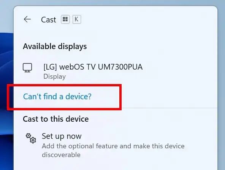
Task: Click the Available displays heading
Action: [x=55, y=47]
